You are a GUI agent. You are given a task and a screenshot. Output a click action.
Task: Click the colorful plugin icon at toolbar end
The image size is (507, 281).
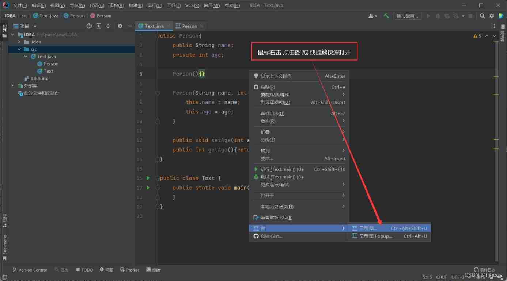[x=501, y=16]
